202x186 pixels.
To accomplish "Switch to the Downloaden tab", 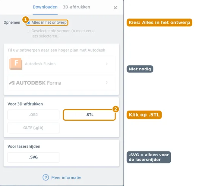I will 45,7.
